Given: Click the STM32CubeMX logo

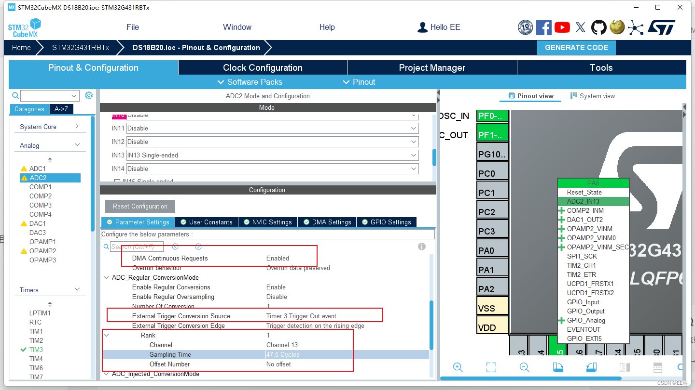Looking at the screenshot, I should (x=25, y=27).
